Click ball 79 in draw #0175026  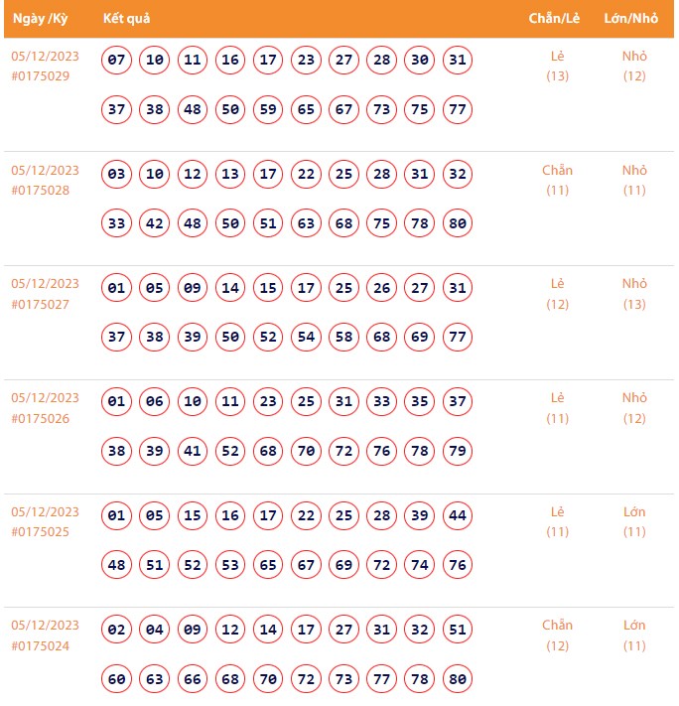[457, 452]
